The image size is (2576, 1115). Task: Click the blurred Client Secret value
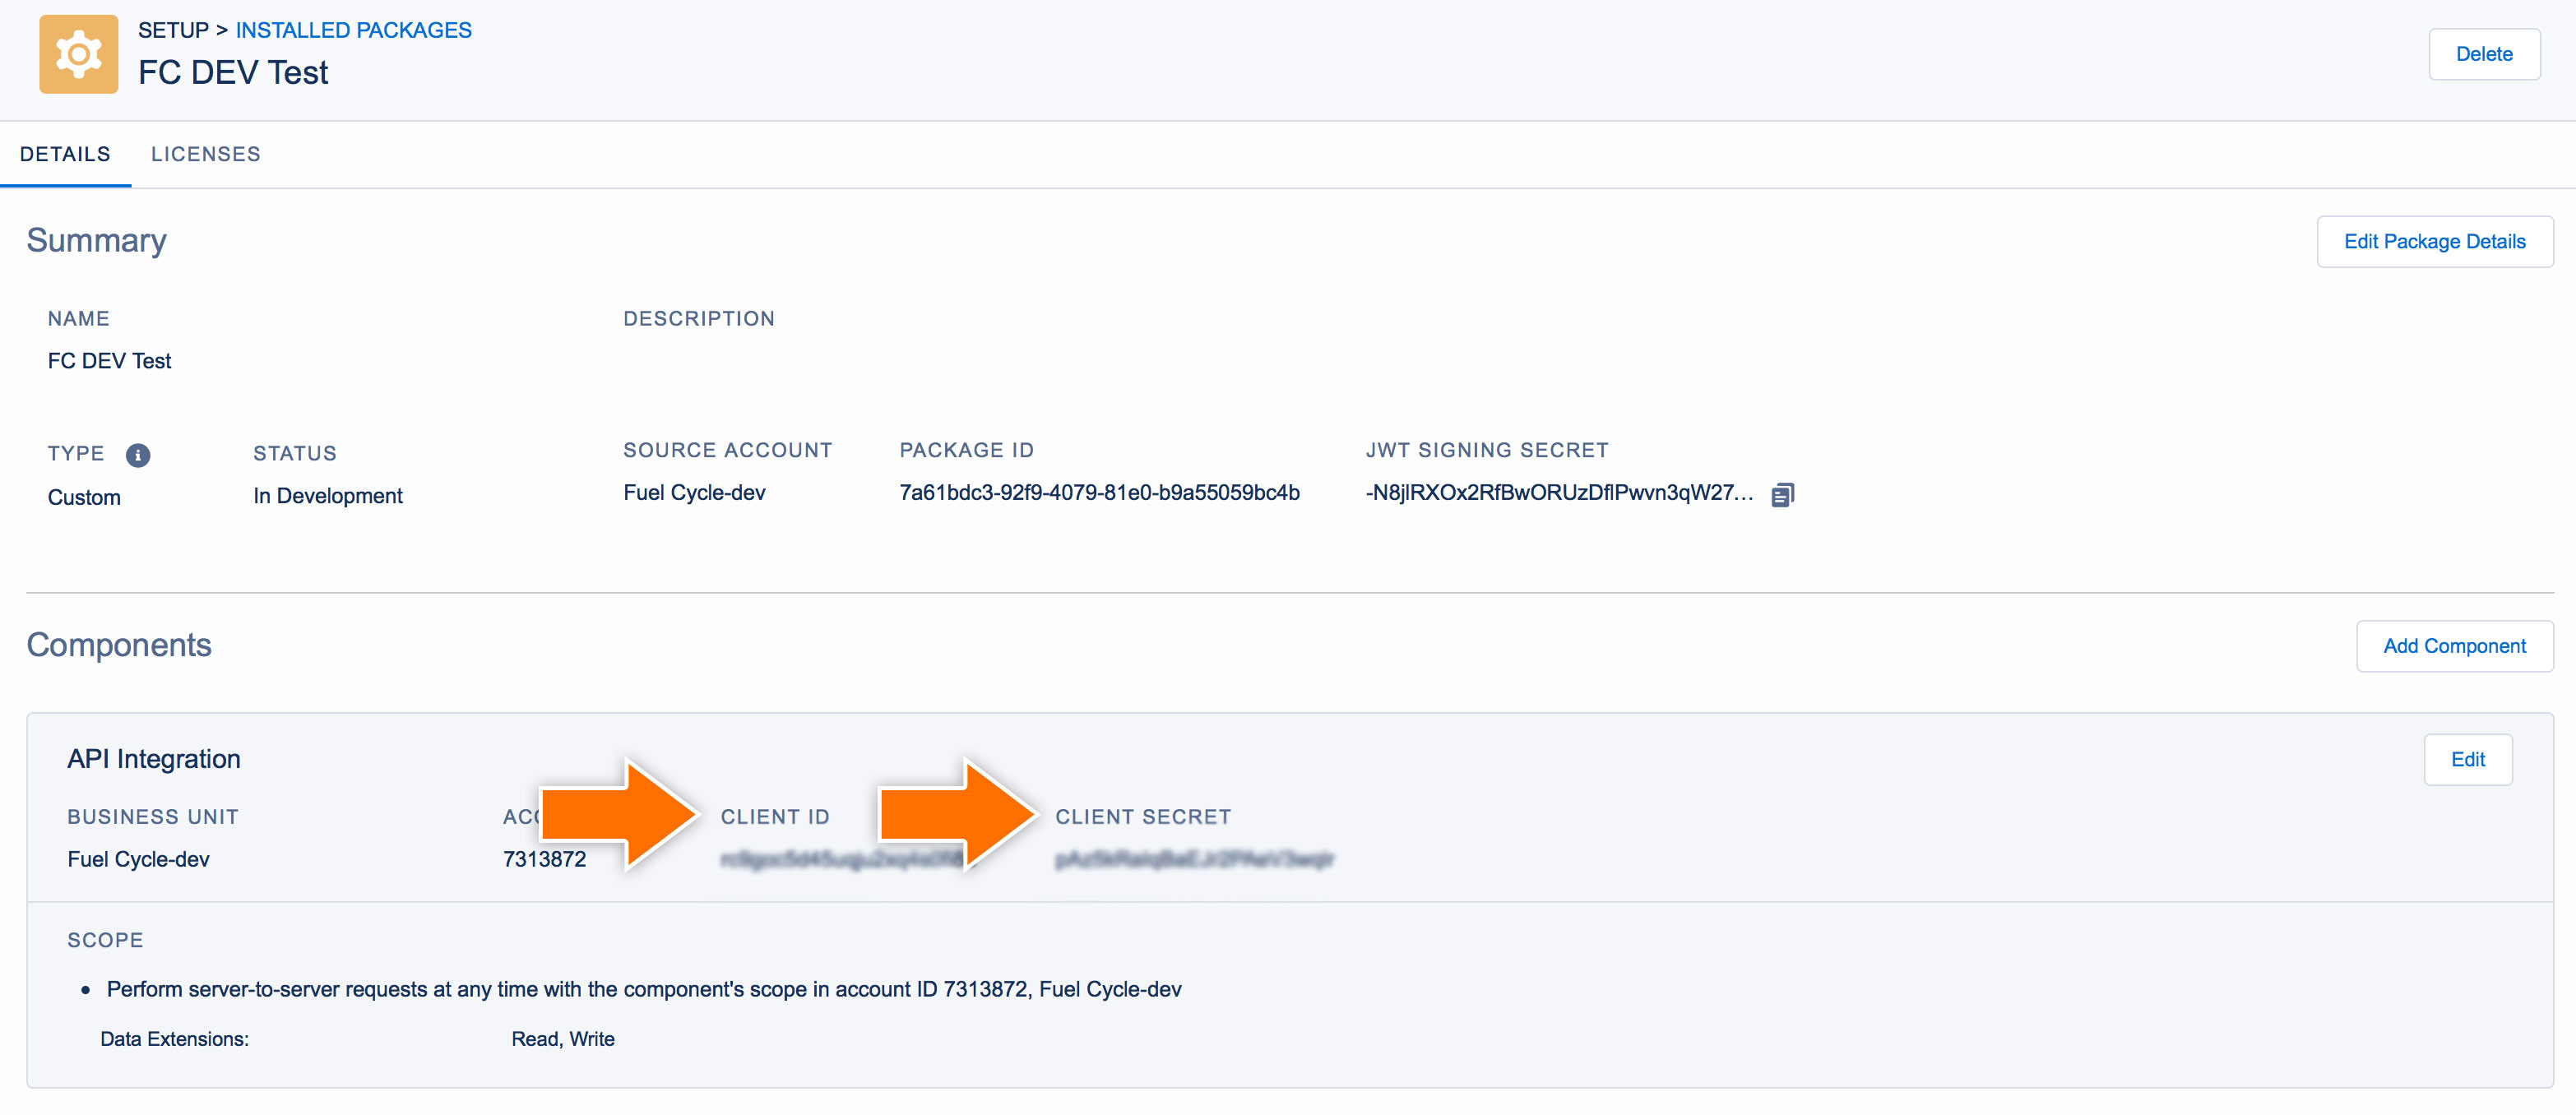coord(1194,859)
